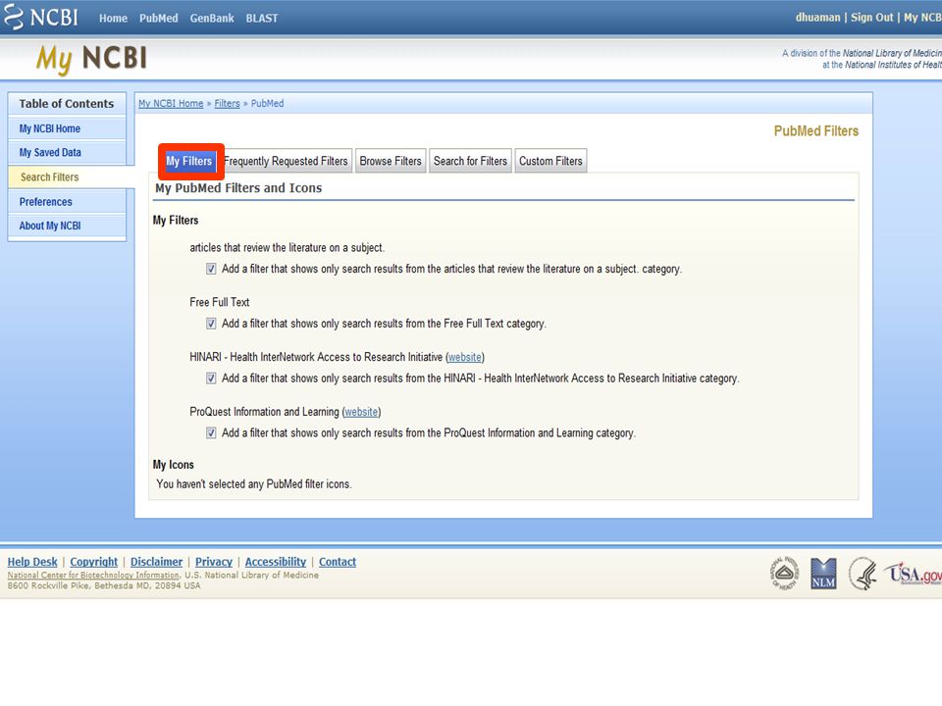Open the NLM logo in footer
The width and height of the screenshot is (942, 706).
pyautogui.click(x=823, y=574)
